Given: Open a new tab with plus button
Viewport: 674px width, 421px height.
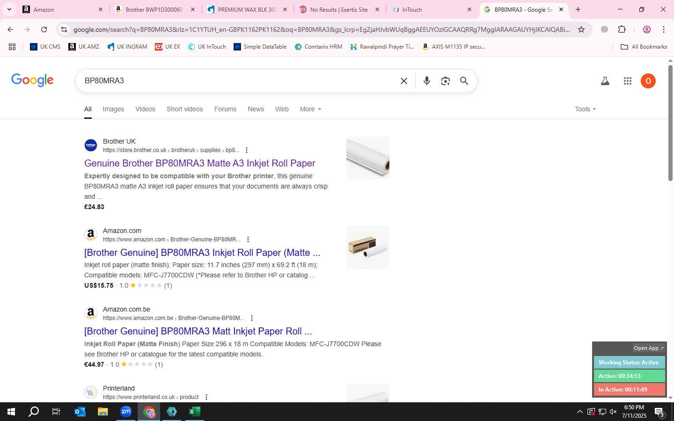Looking at the screenshot, I should click(578, 9).
